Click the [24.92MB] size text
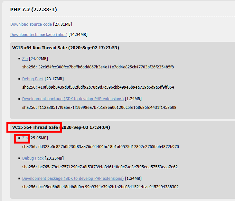Viewport: 235px width, 201px height. point(39,59)
